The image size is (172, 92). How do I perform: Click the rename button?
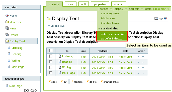pyautogui.click(x=76, y=81)
